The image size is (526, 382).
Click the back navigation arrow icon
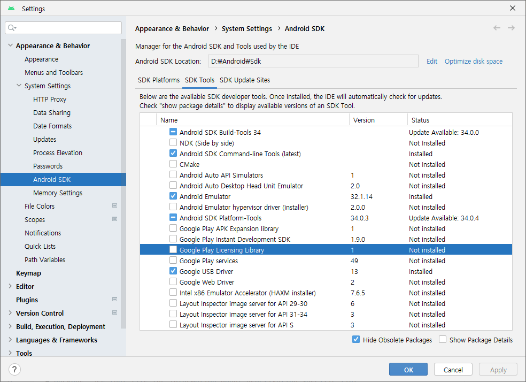[x=497, y=28]
